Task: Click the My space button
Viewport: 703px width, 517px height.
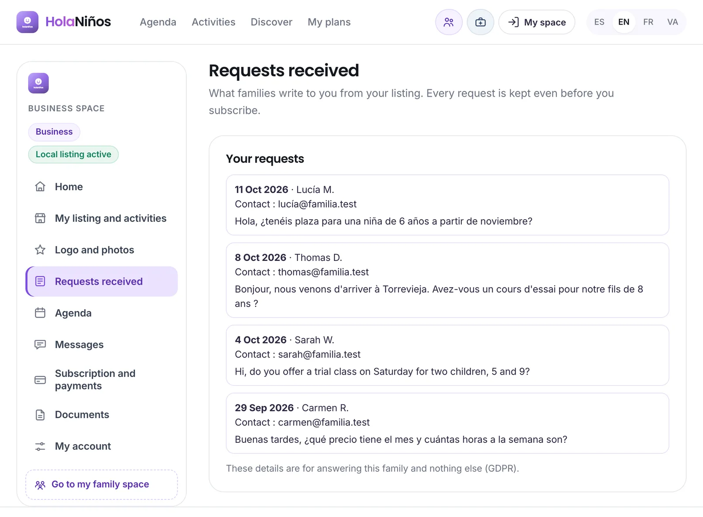Action: point(536,22)
